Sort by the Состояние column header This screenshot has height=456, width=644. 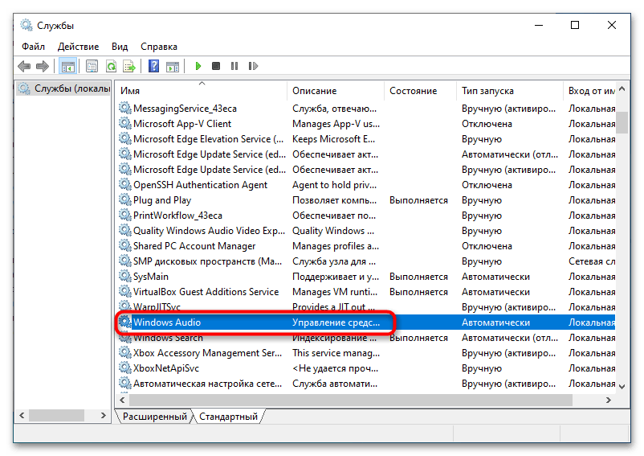point(420,91)
